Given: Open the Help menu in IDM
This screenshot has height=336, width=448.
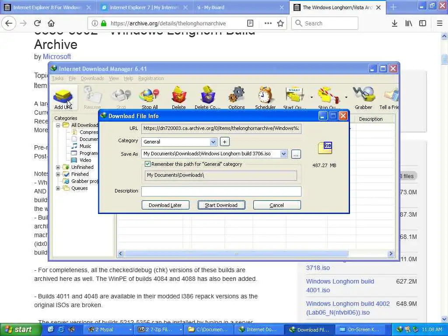Looking at the screenshot, I should [128, 78].
